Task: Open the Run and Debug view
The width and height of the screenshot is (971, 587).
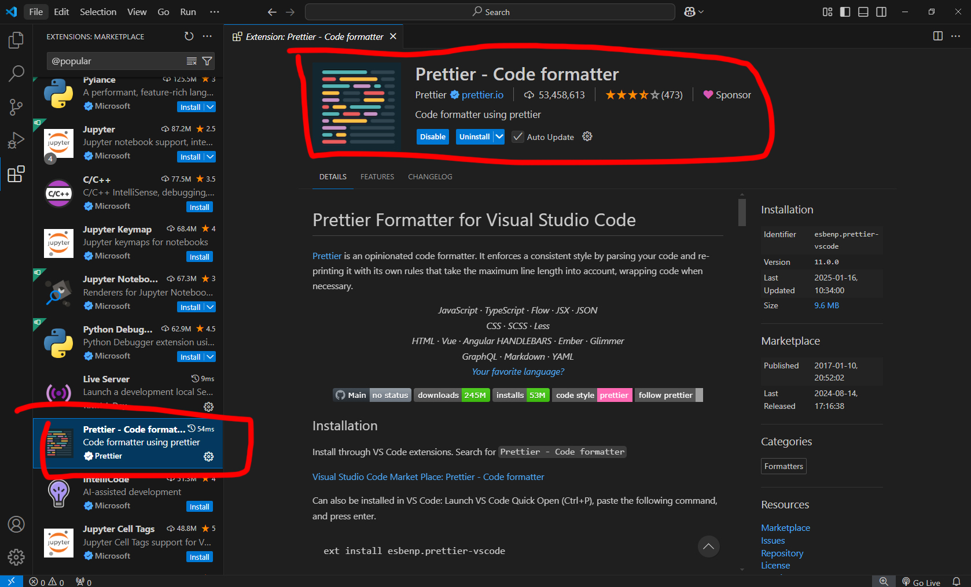Action: 16,141
